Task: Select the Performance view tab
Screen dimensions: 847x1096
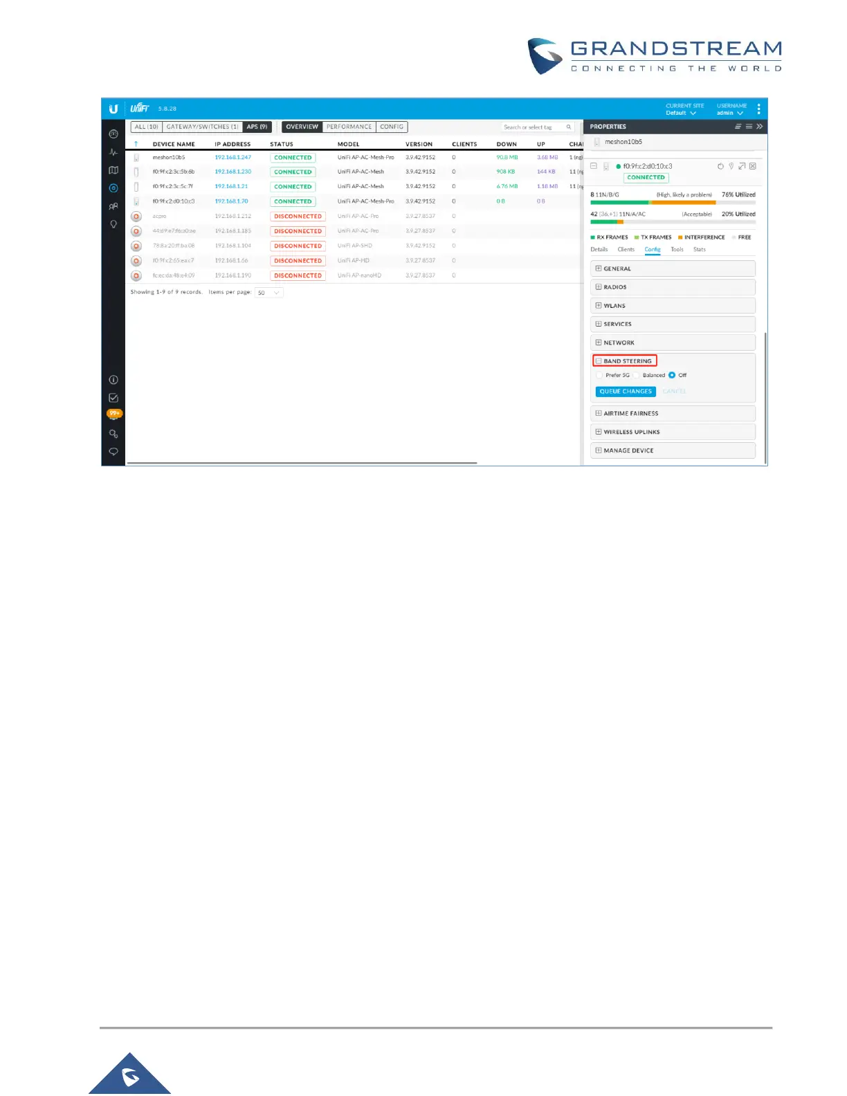Action: coord(349,127)
